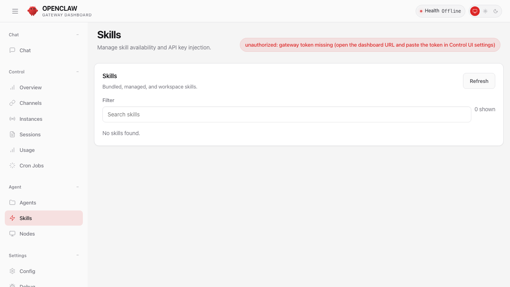Go to the Usage page
This screenshot has height=287, width=510.
click(x=27, y=150)
